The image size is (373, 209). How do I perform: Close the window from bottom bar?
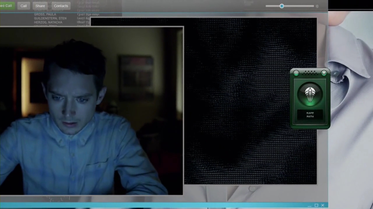[323, 206]
